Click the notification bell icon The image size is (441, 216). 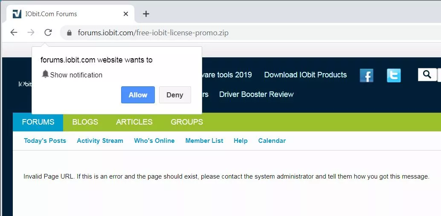[x=45, y=74]
